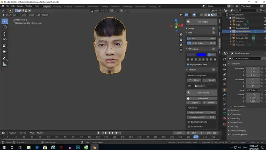
Task: Jump to the timeline end frame
Action: pyautogui.click(x=119, y=133)
